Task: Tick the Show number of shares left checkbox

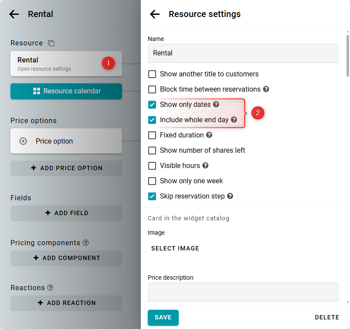Action: coord(152,151)
